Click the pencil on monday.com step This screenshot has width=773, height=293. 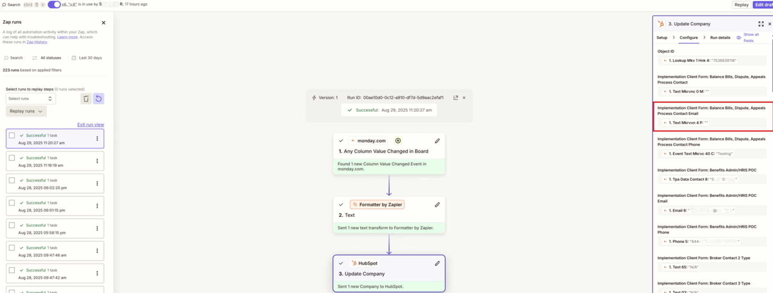click(437, 141)
